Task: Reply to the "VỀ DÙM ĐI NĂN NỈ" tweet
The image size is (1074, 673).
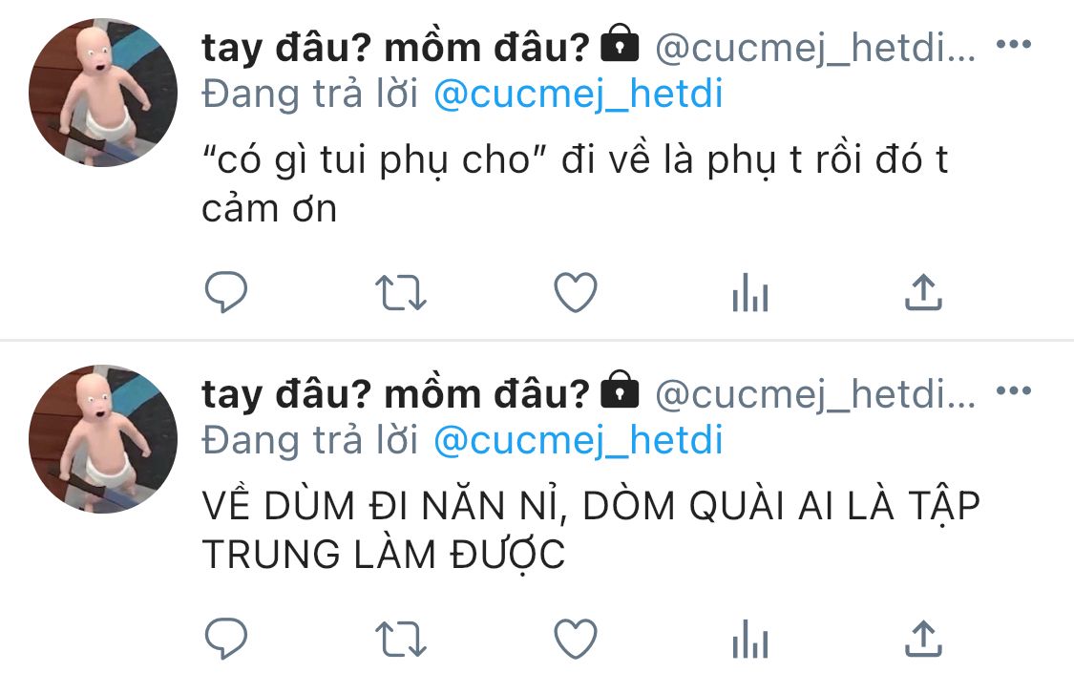Action: [x=226, y=639]
